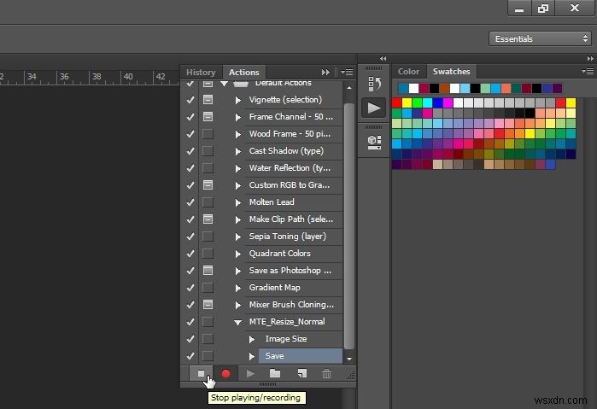Select the Swatches tab

click(451, 71)
